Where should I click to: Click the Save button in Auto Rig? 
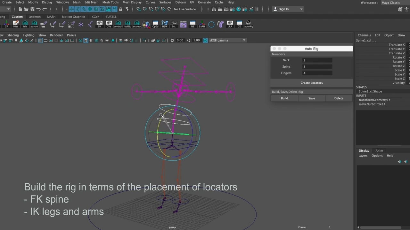coord(312,98)
